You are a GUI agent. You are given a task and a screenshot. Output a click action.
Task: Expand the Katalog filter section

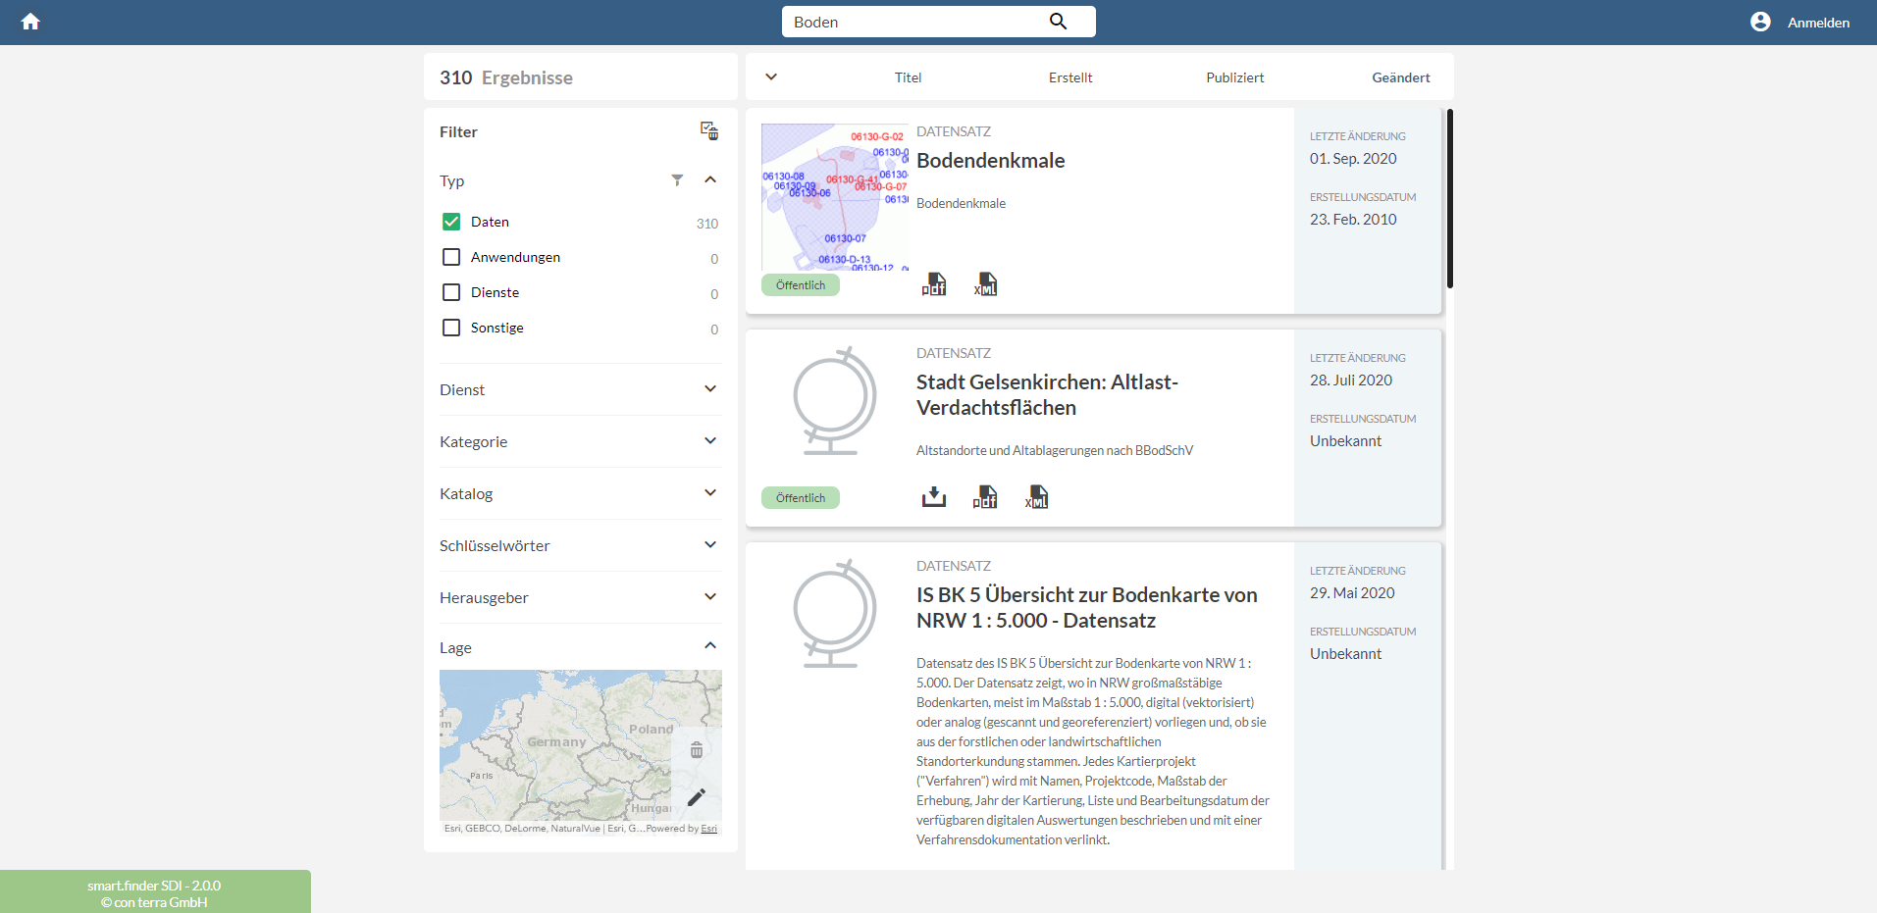pyautogui.click(x=710, y=493)
